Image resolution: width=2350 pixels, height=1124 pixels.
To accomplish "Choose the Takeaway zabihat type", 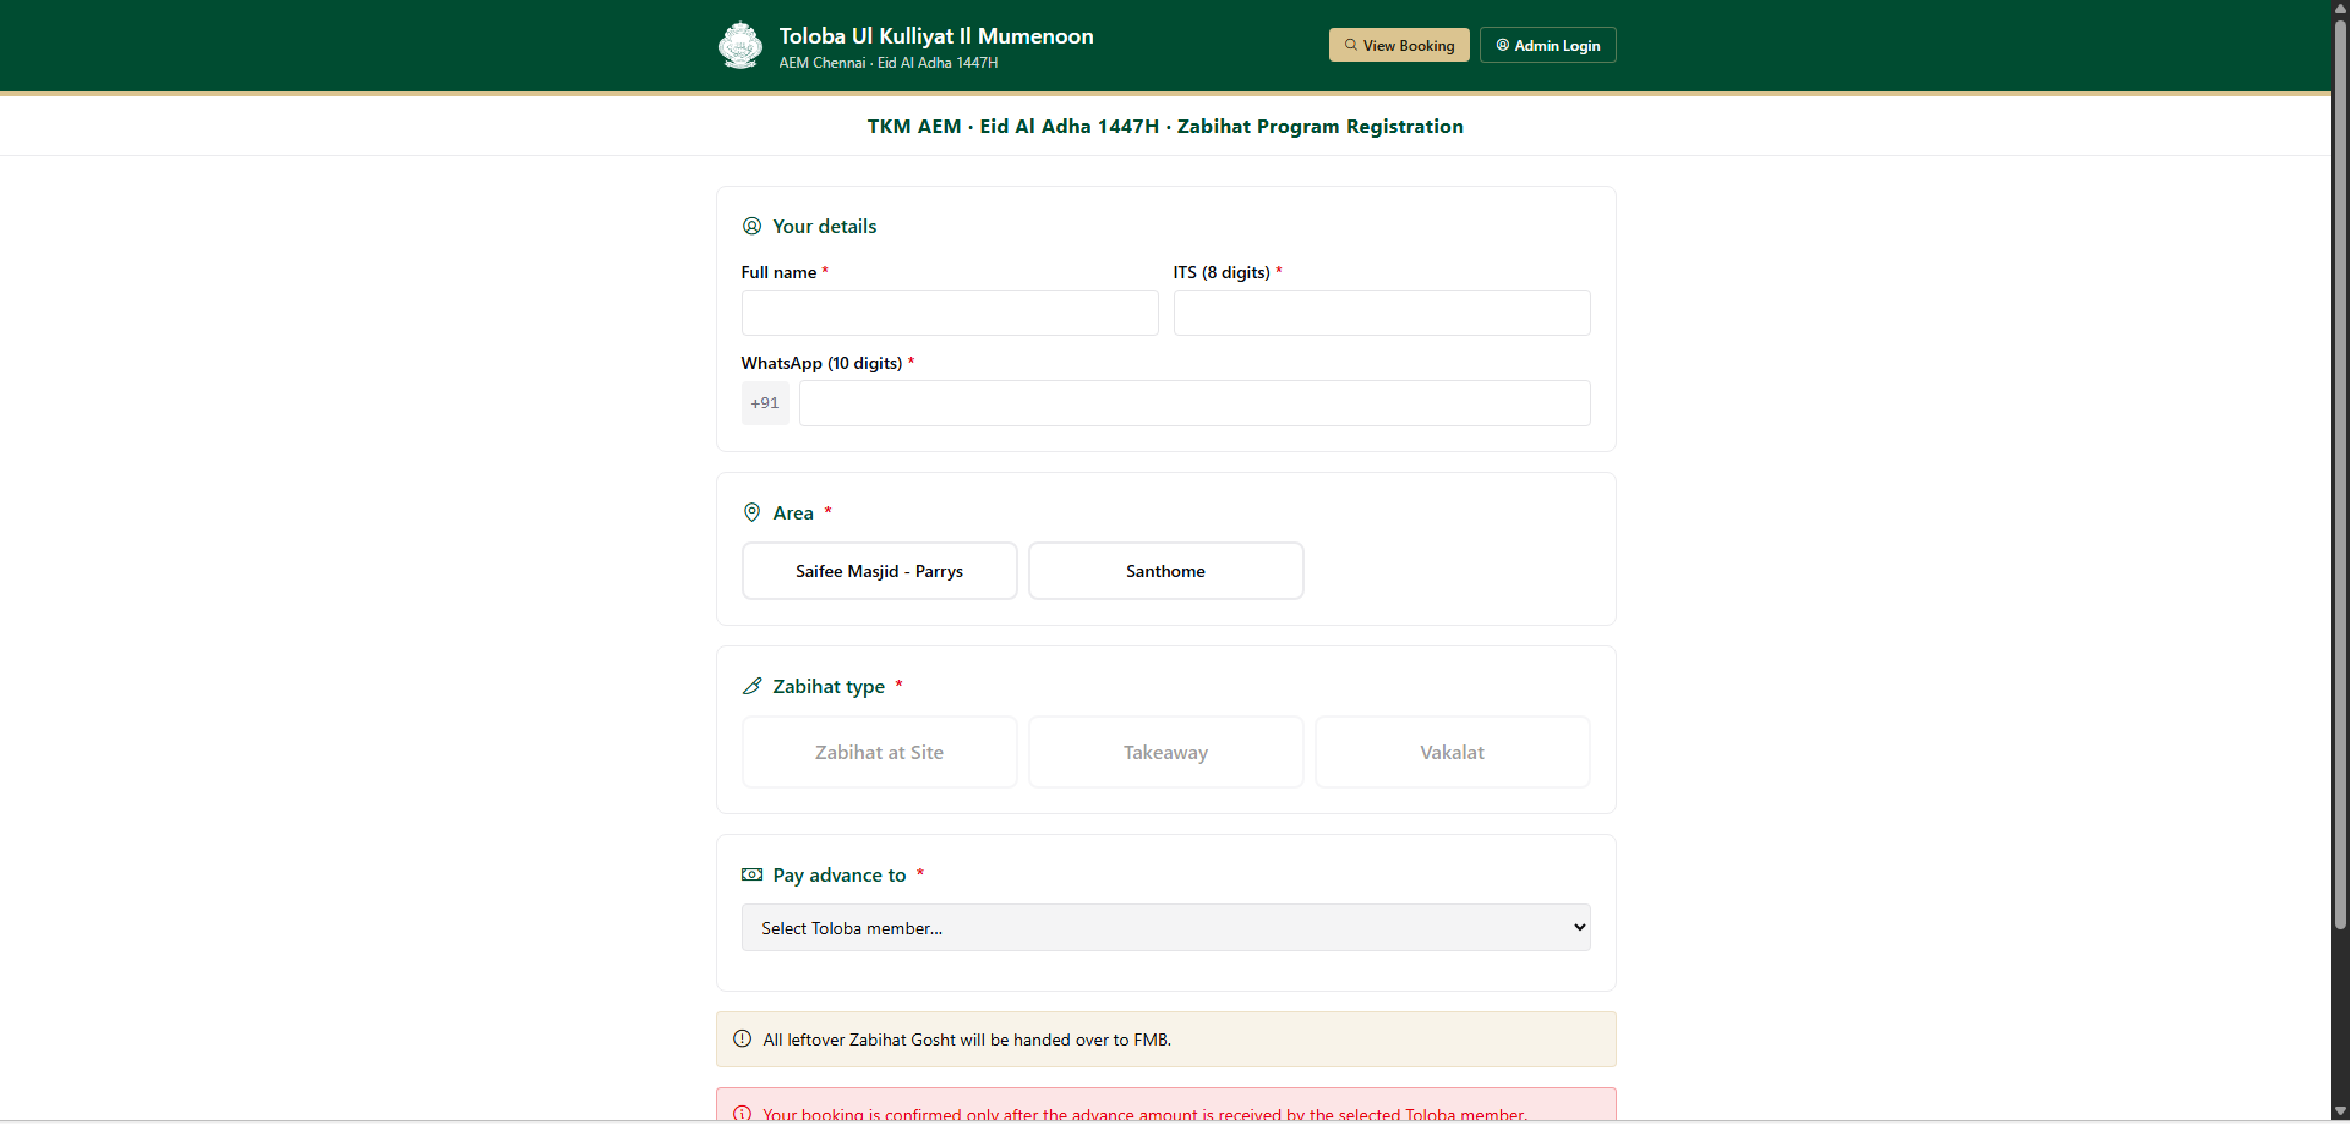I will click(1166, 752).
